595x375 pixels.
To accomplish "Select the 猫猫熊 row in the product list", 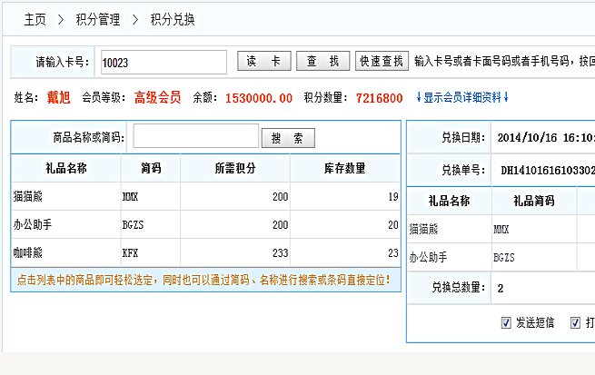I will [65, 196].
